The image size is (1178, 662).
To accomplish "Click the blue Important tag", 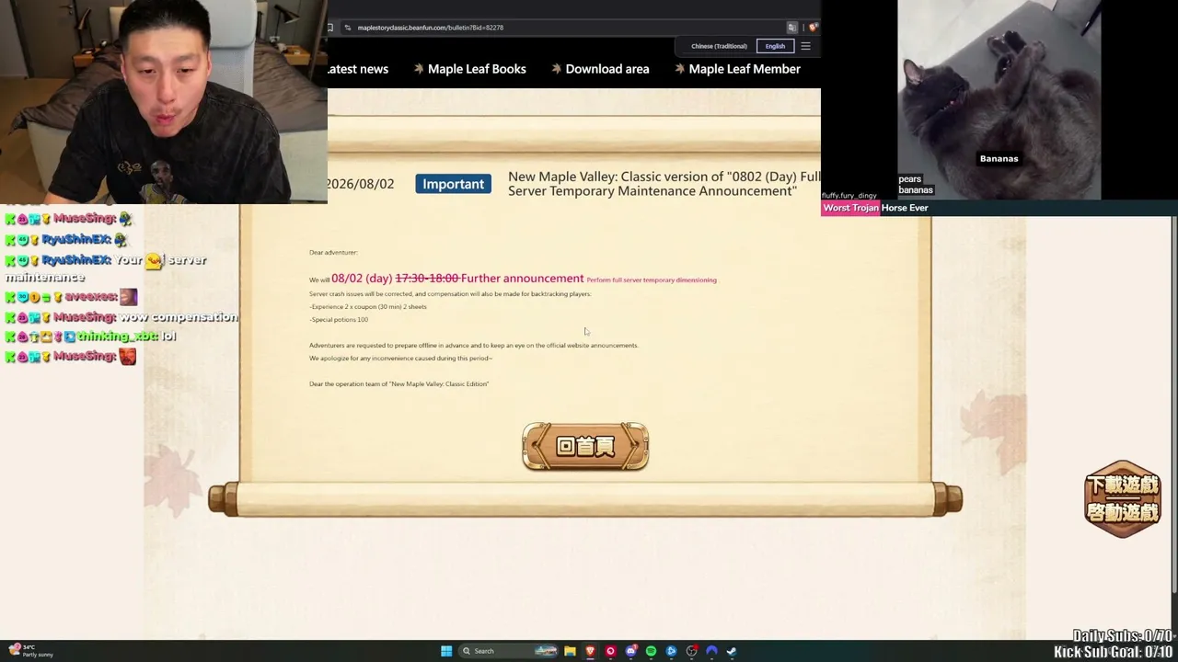I will coord(453,184).
